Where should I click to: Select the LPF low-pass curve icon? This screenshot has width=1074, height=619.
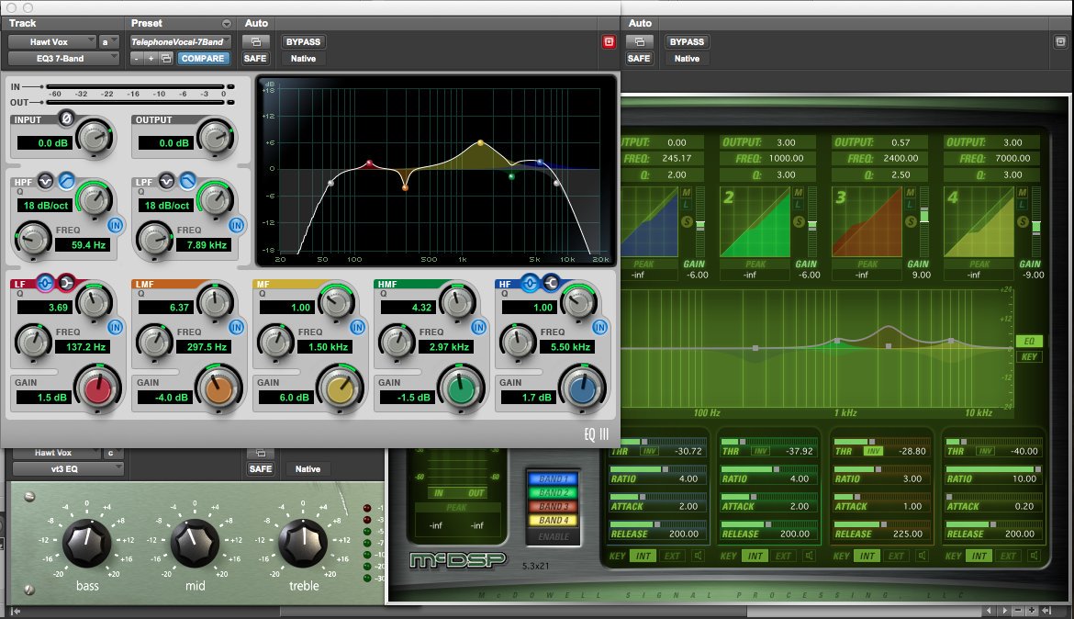187,181
